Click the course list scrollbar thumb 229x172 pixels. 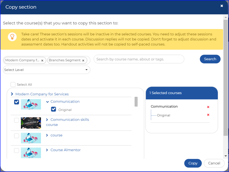[136, 102]
